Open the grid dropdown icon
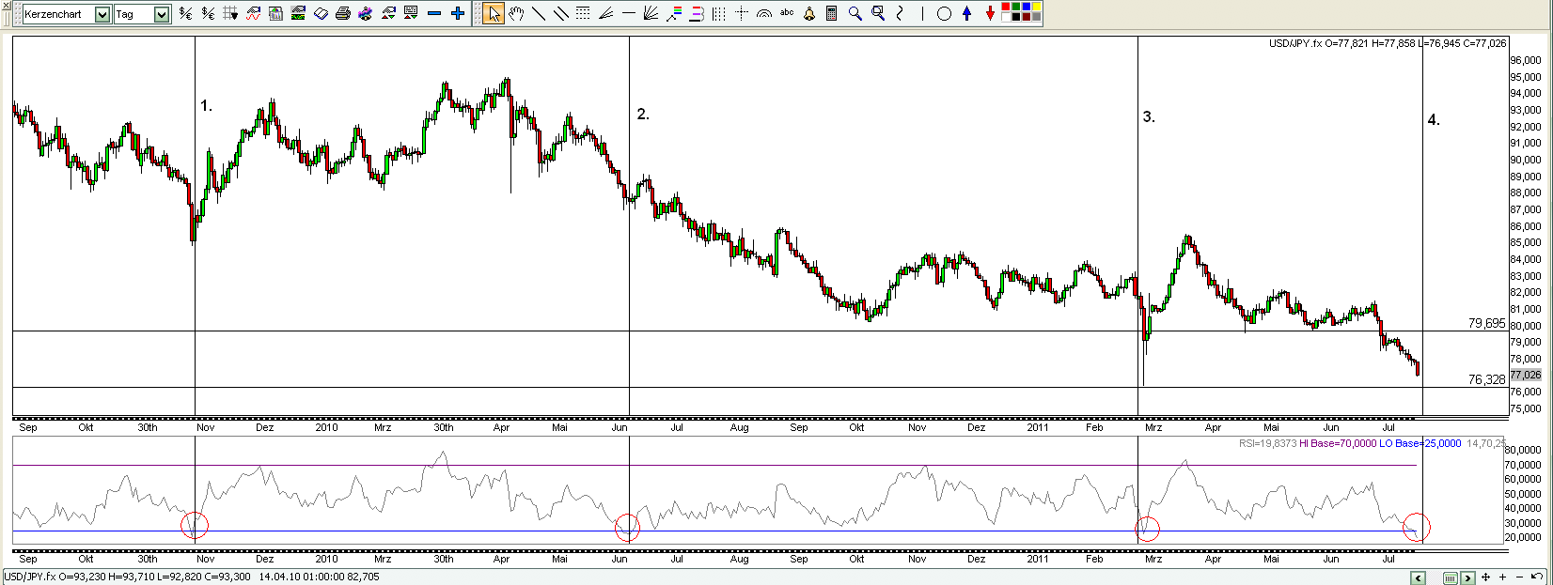Viewport: 1553px width, 585px height. (x=230, y=13)
